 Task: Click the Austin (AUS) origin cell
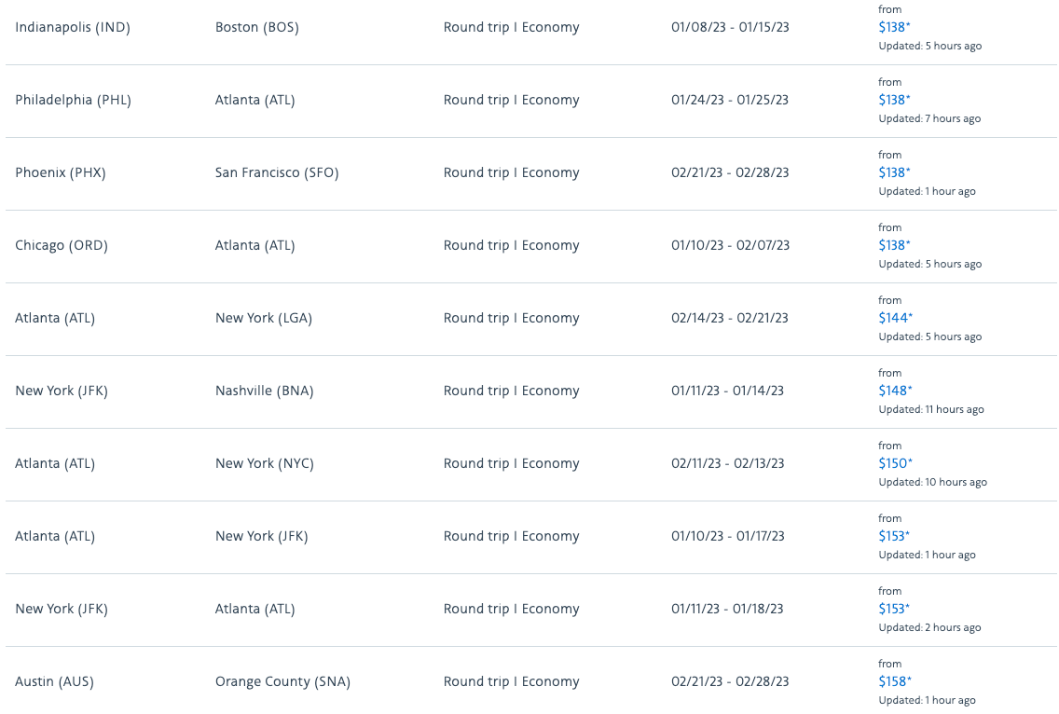54,681
